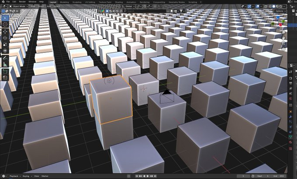Select the Select Box tool

tap(5, 18)
